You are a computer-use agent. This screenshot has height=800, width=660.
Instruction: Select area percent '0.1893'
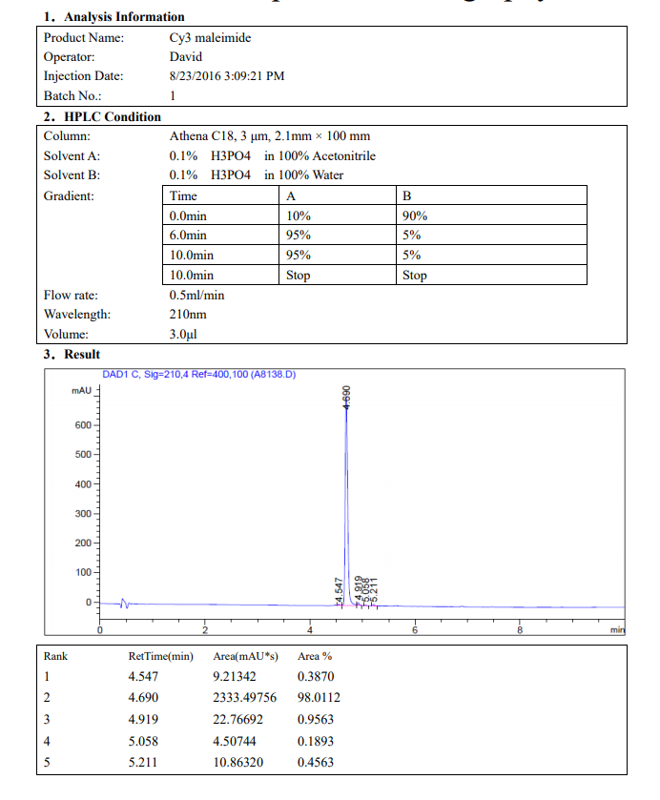316,741
